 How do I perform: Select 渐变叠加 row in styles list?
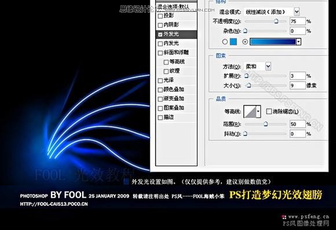tap(176, 99)
